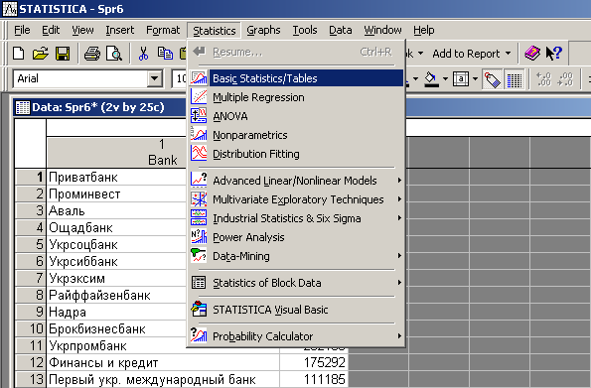Print using the printer toolbar icon

pyautogui.click(x=92, y=54)
